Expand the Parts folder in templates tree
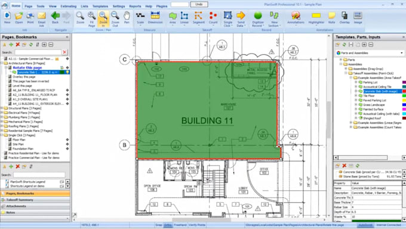The width and height of the screenshot is (406, 229). 341,60
